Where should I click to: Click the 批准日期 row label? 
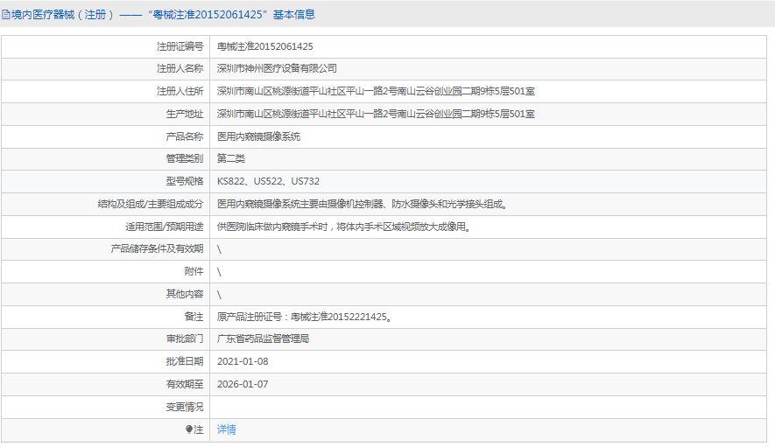pos(185,361)
